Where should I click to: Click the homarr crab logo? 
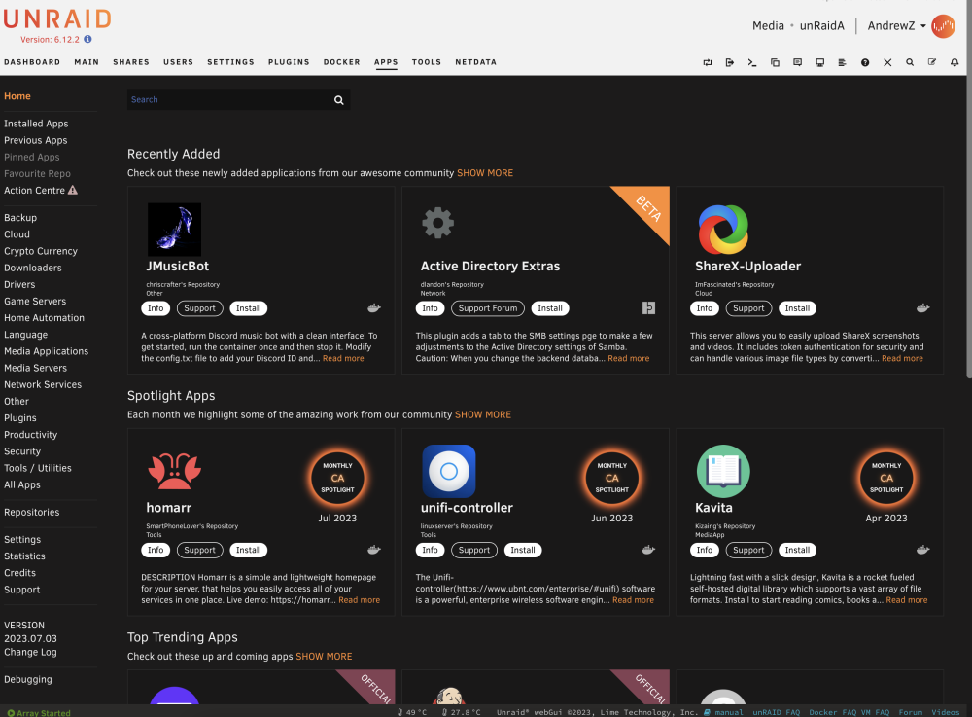click(175, 472)
